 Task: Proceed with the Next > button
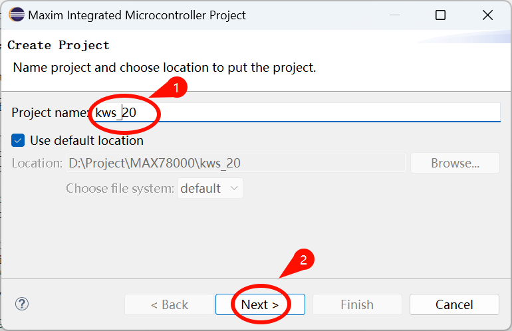(260, 304)
